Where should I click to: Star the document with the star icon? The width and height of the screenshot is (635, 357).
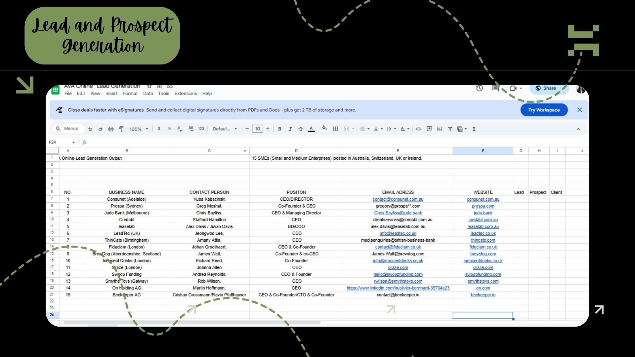click(149, 86)
